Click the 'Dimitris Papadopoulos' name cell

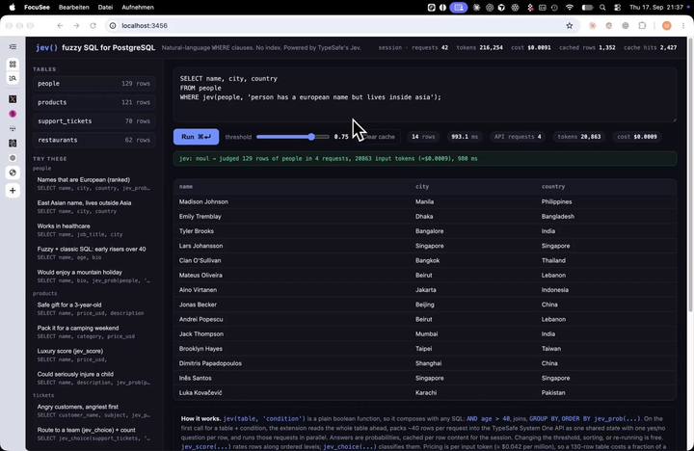[210, 363]
